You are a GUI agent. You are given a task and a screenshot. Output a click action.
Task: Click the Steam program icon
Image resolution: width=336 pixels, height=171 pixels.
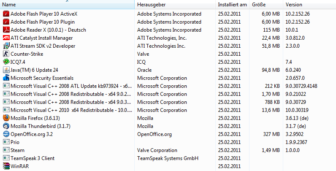[6, 150]
